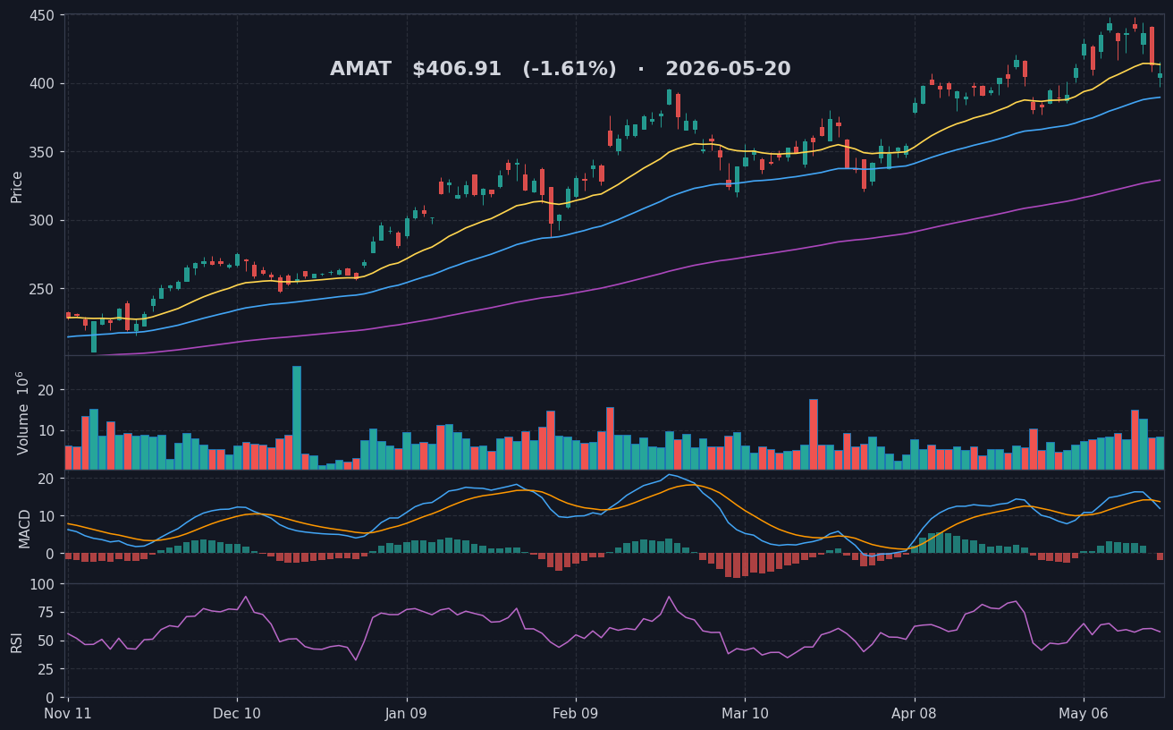Click the Apr 08 date tick

click(915, 714)
